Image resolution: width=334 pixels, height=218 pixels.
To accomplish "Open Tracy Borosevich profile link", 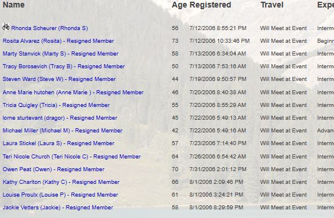I will (x=64, y=66).
